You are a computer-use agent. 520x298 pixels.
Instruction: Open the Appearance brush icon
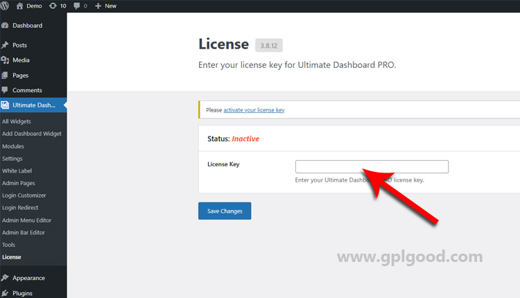6,278
